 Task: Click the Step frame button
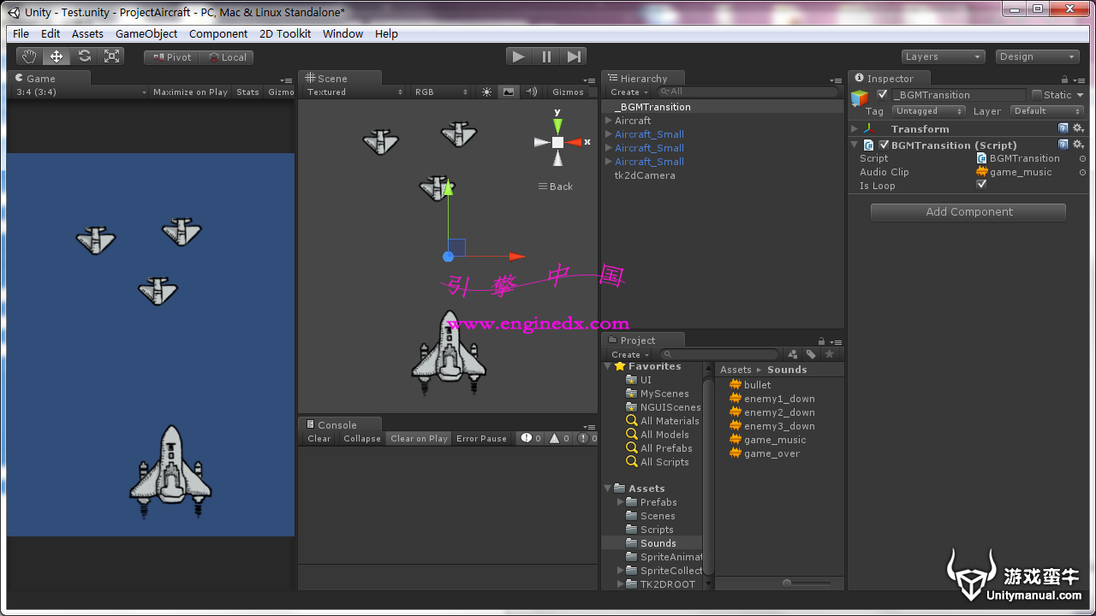pos(574,56)
